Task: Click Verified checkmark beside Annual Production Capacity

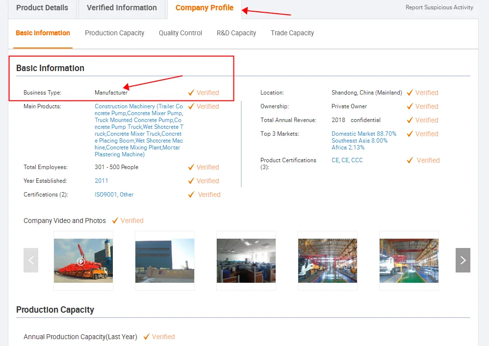Action: point(147,337)
